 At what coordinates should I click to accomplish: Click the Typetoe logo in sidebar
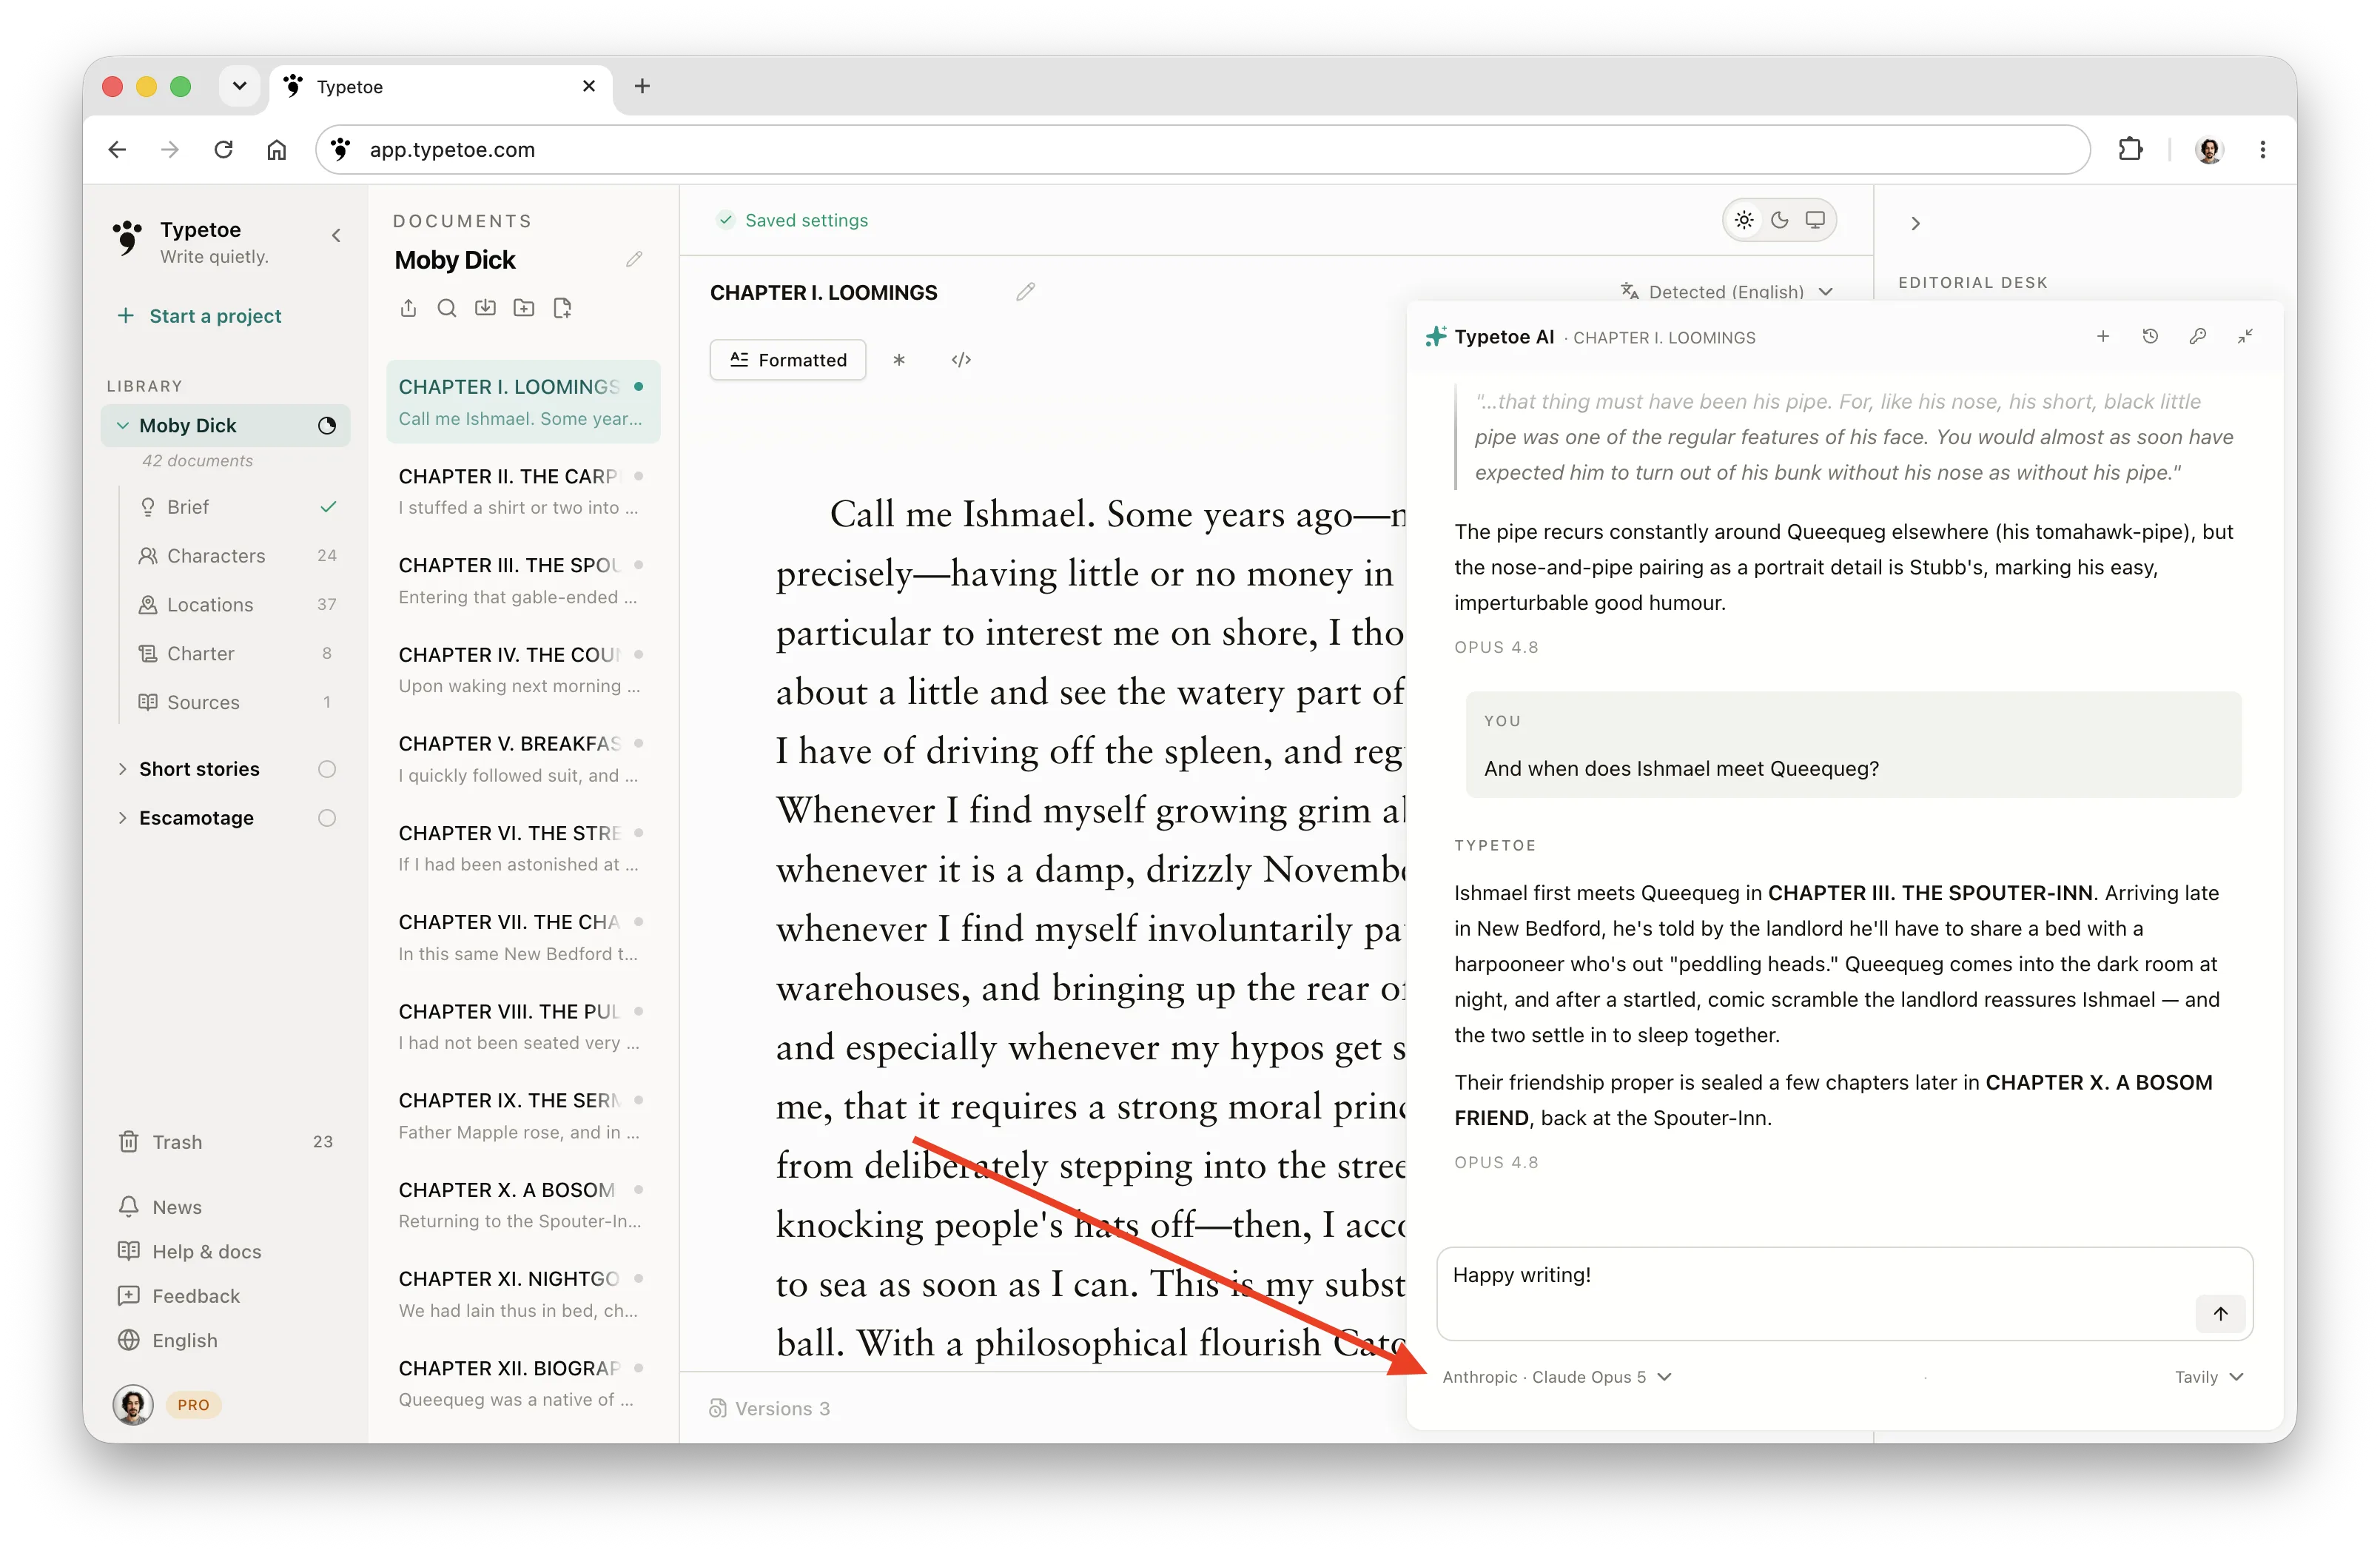coord(127,238)
